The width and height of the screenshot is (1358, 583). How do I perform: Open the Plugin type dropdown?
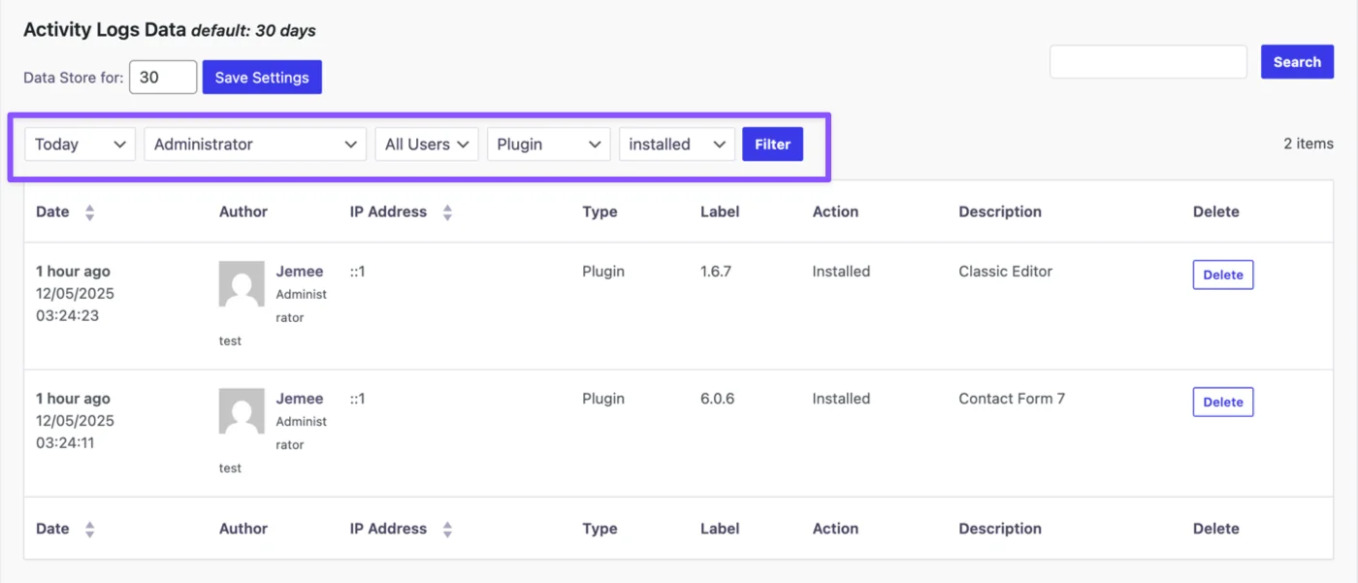tap(548, 144)
